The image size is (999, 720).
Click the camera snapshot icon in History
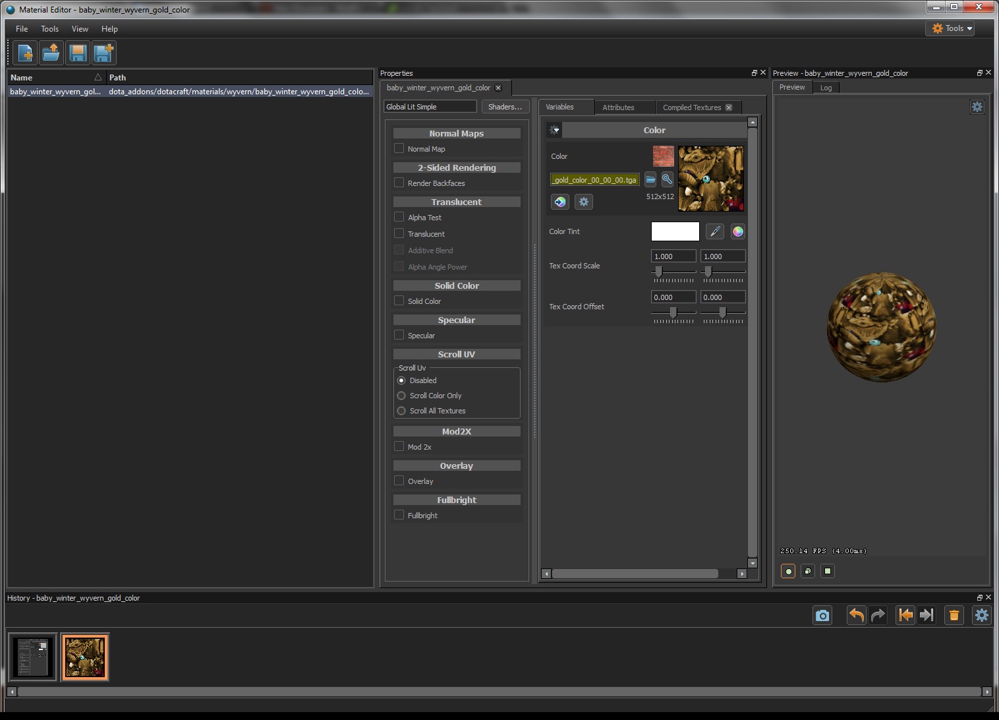[822, 616]
